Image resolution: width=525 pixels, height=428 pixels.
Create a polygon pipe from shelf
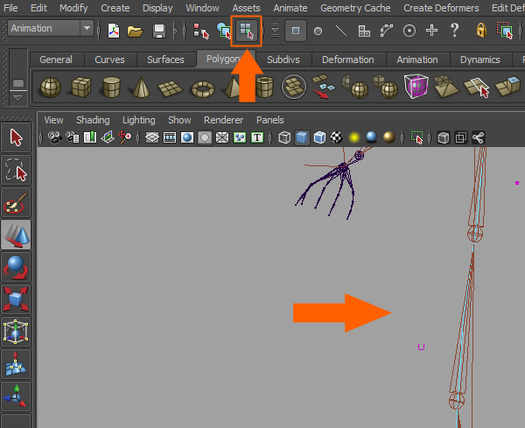pos(265,87)
